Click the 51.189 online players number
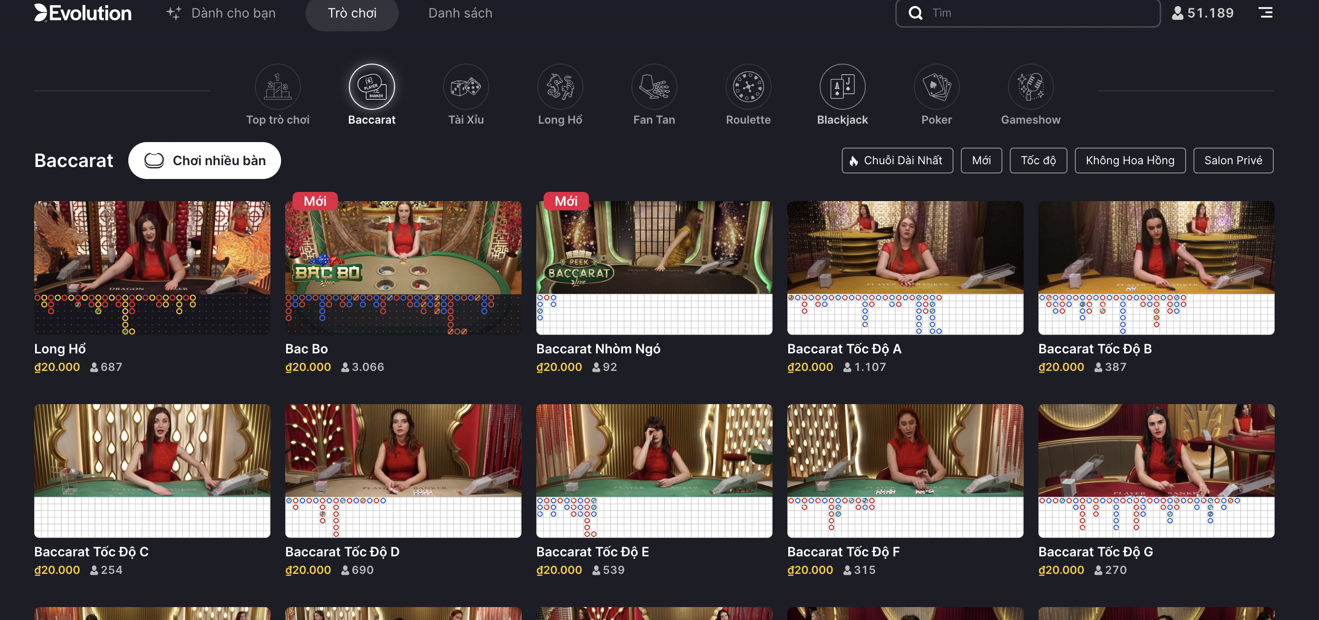 pos(1211,13)
